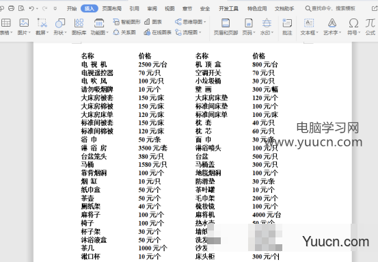Click the 查找命令 search box

[x=331, y=8]
